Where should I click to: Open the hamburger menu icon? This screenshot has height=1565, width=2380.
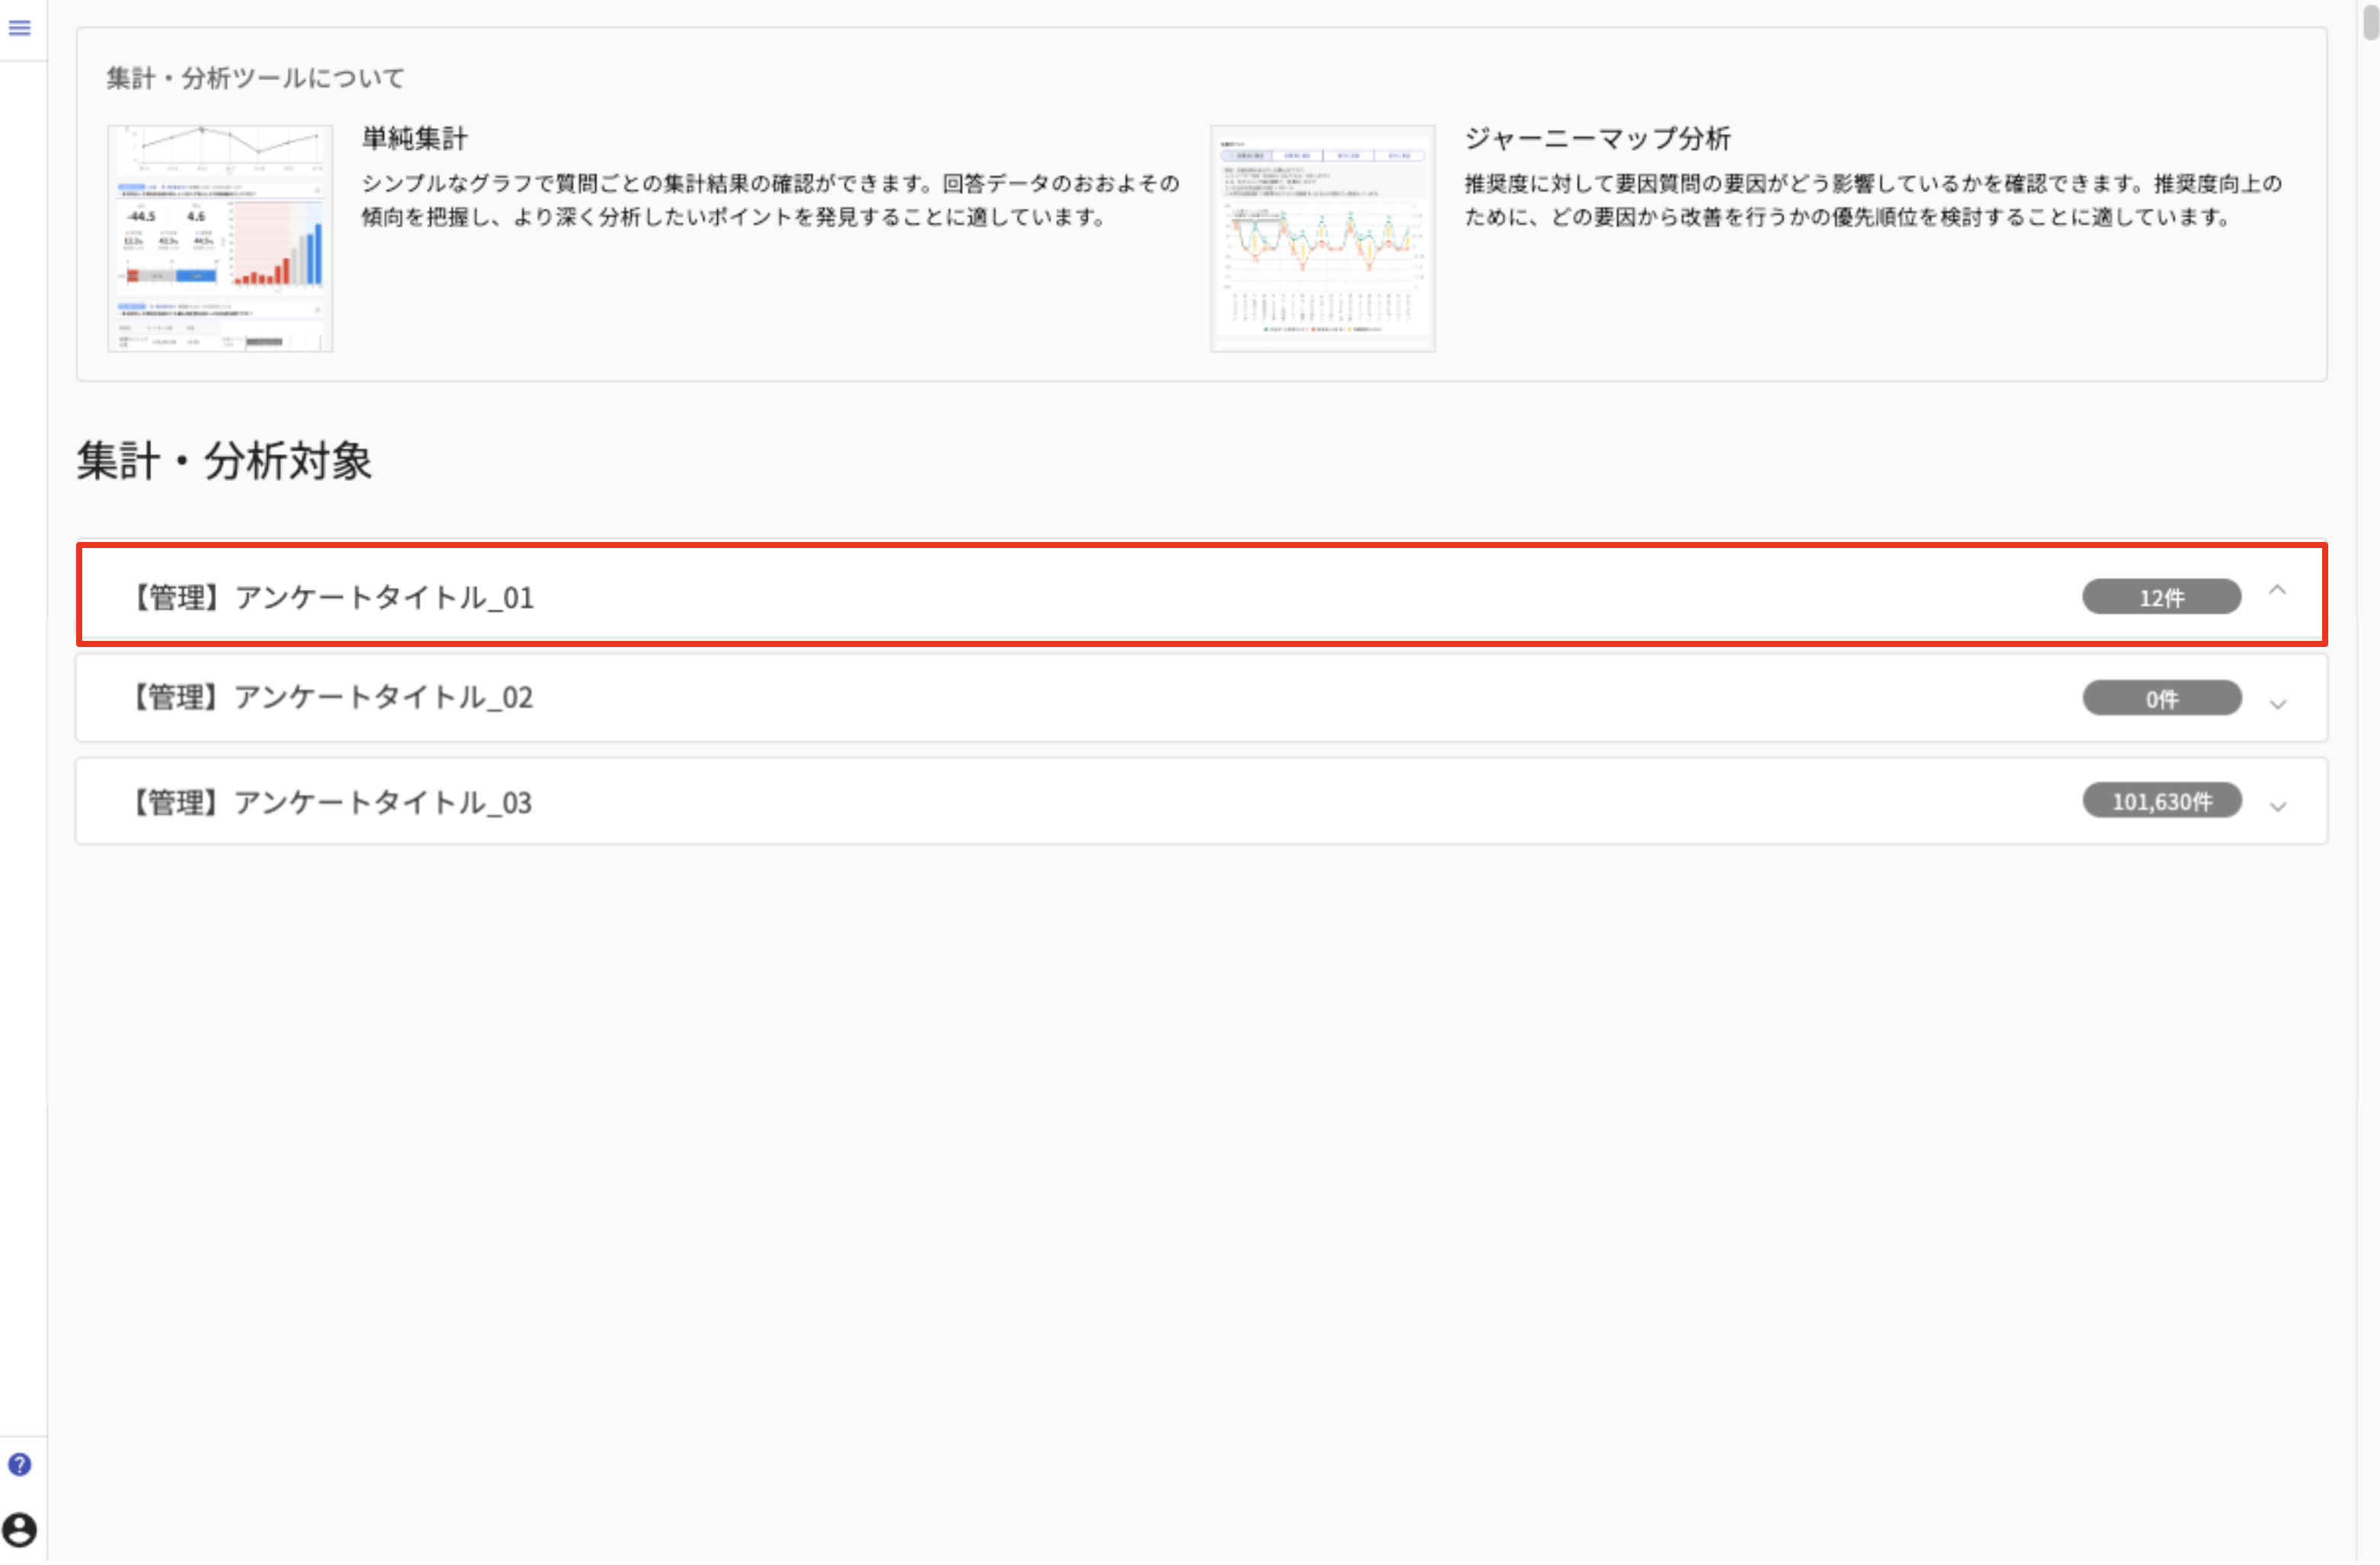tap(19, 28)
